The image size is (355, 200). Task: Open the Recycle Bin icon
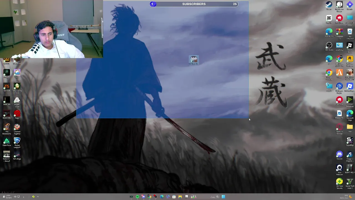[x=350, y=33]
